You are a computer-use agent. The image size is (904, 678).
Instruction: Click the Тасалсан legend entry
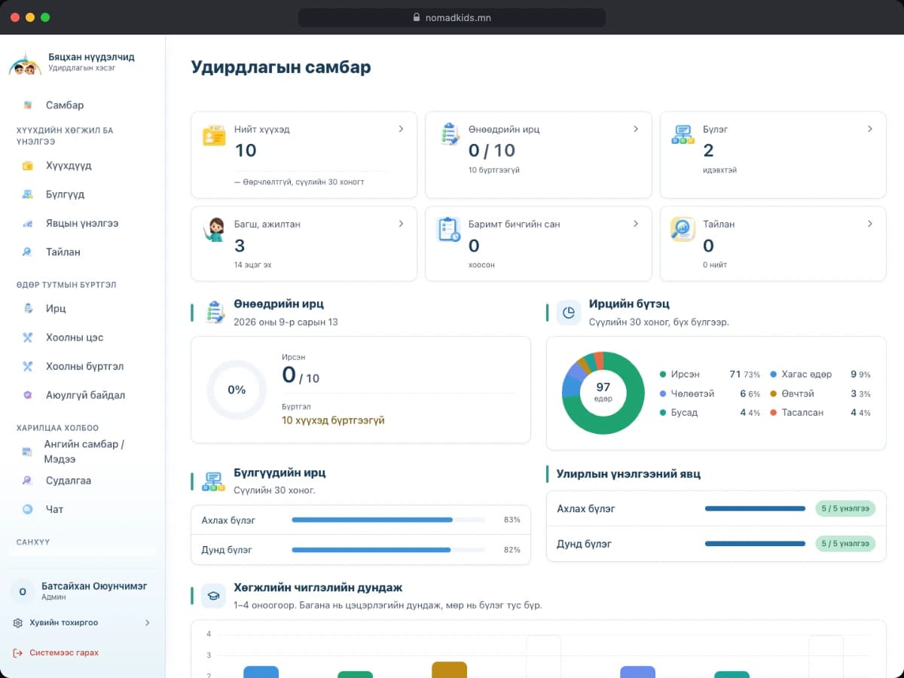820,413
